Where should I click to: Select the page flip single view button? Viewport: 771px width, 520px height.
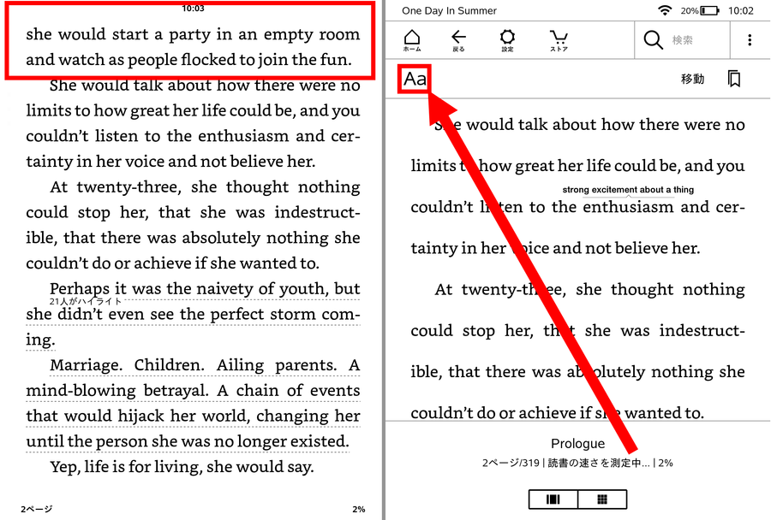(x=553, y=499)
